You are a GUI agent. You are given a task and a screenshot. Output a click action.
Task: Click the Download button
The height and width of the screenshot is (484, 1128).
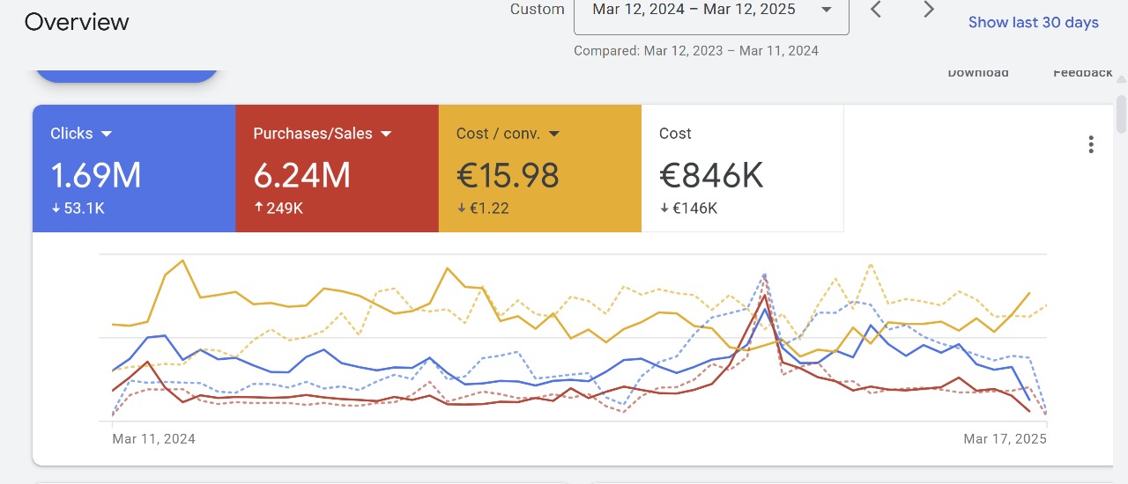click(x=977, y=73)
